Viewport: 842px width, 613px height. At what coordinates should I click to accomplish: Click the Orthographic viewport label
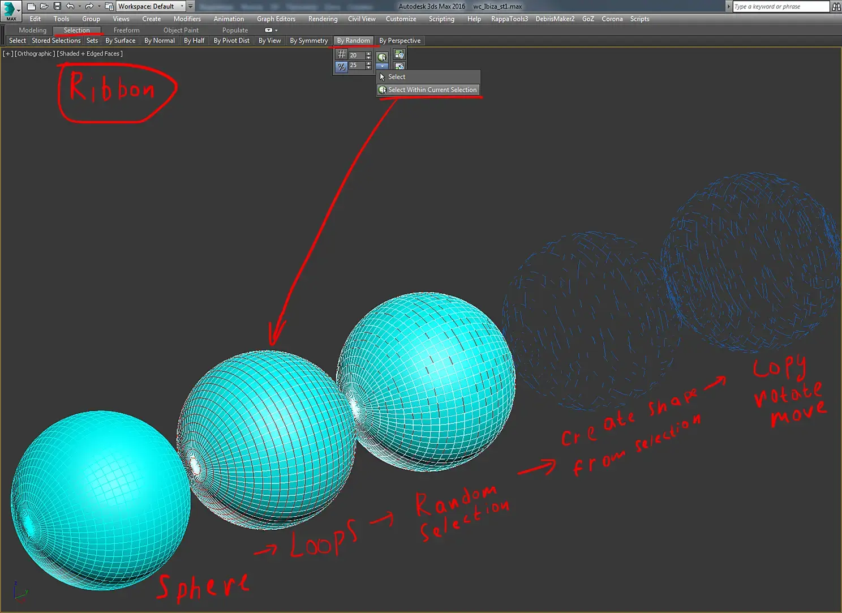tap(35, 54)
